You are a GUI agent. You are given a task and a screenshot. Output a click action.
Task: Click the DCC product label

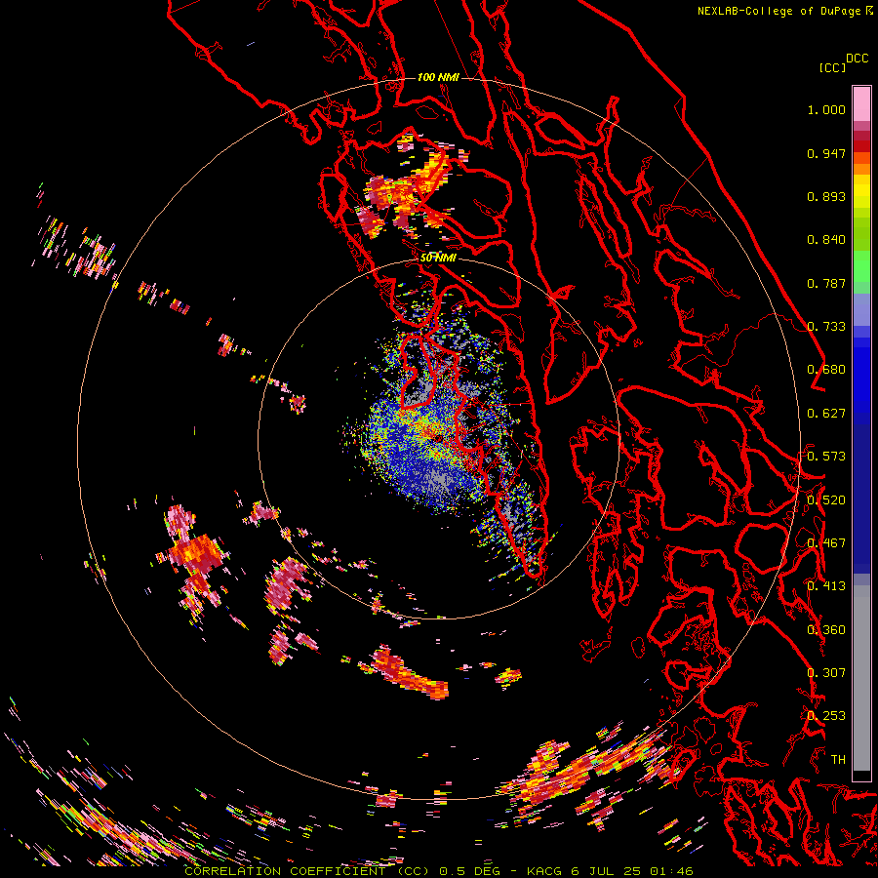click(x=857, y=59)
